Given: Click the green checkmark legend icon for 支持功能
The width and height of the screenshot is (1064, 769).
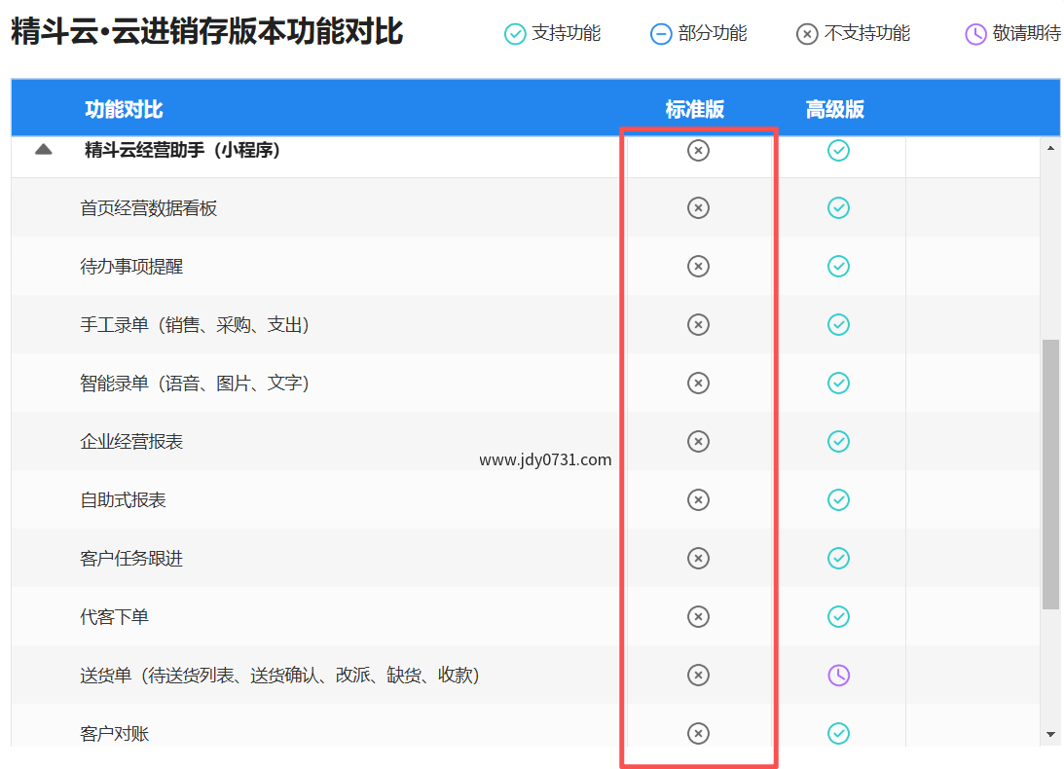Looking at the screenshot, I should (515, 34).
